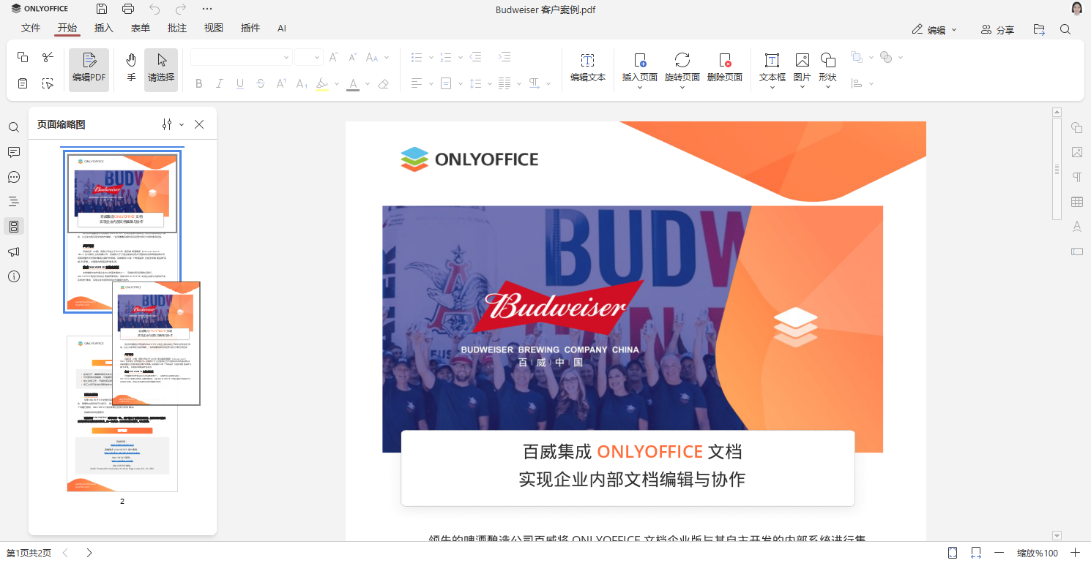Viewport: 1091px width, 563px height.
Task: Toggle underline formatting
Action: click(240, 84)
